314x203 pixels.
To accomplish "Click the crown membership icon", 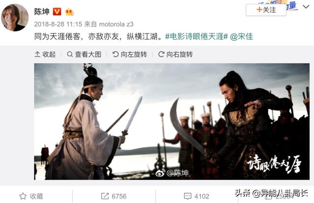I will click(x=69, y=12).
